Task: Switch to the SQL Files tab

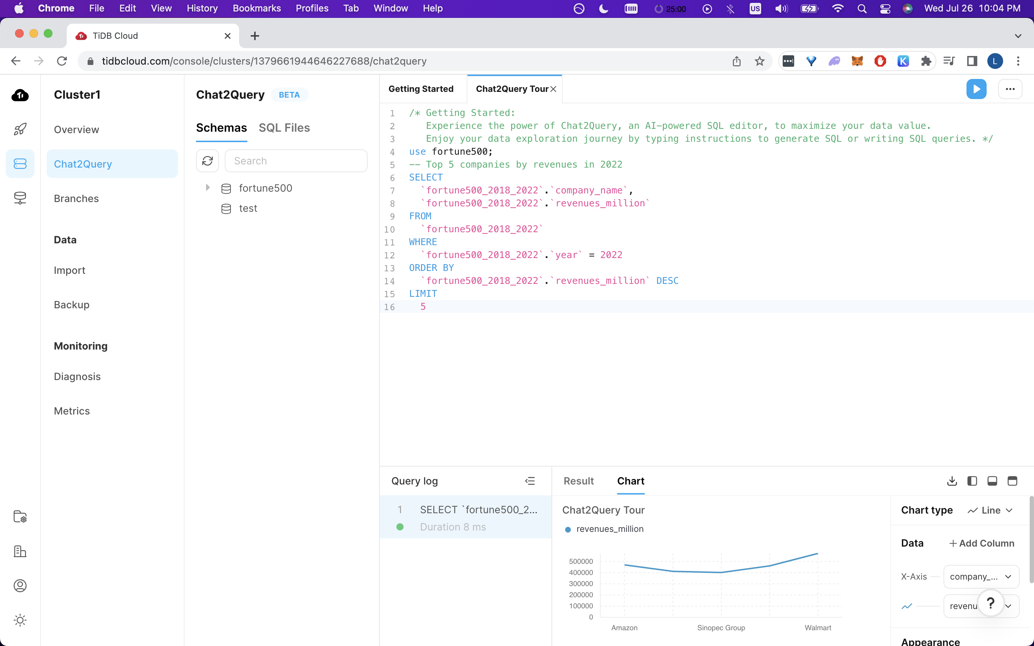Action: 284,128
